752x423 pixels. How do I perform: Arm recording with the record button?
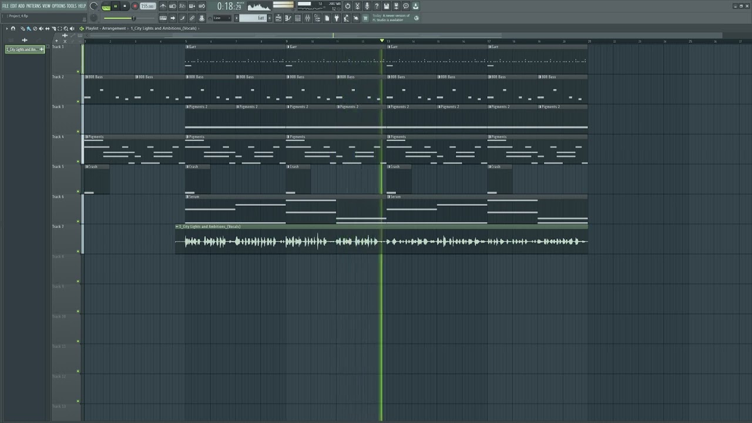point(135,6)
